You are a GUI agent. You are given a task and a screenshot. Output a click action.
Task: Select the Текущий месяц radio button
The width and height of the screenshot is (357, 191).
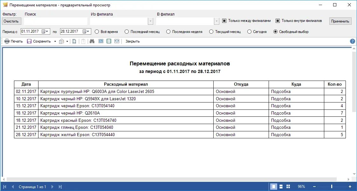click(x=211, y=31)
